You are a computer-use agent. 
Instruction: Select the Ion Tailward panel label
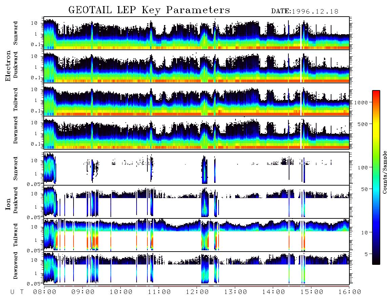click(x=16, y=235)
